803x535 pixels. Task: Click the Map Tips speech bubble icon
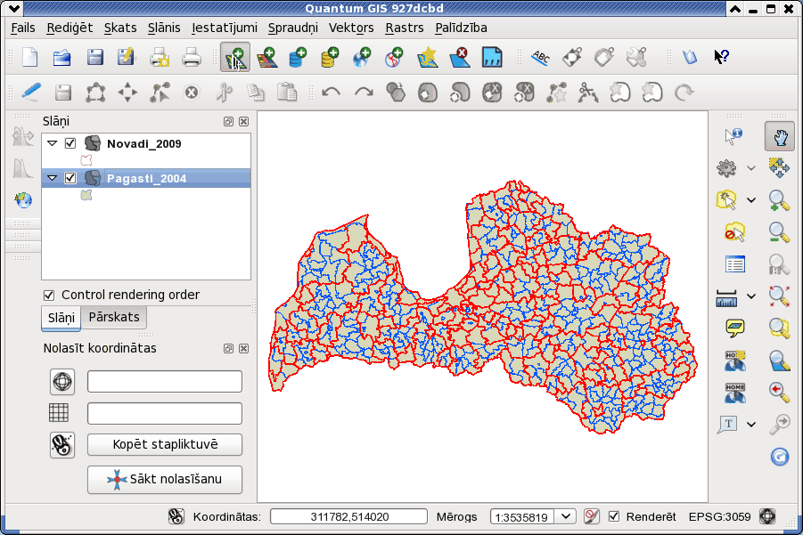(735, 328)
